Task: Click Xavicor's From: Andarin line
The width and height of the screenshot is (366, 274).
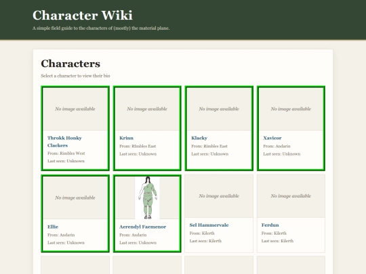Action: [277, 146]
